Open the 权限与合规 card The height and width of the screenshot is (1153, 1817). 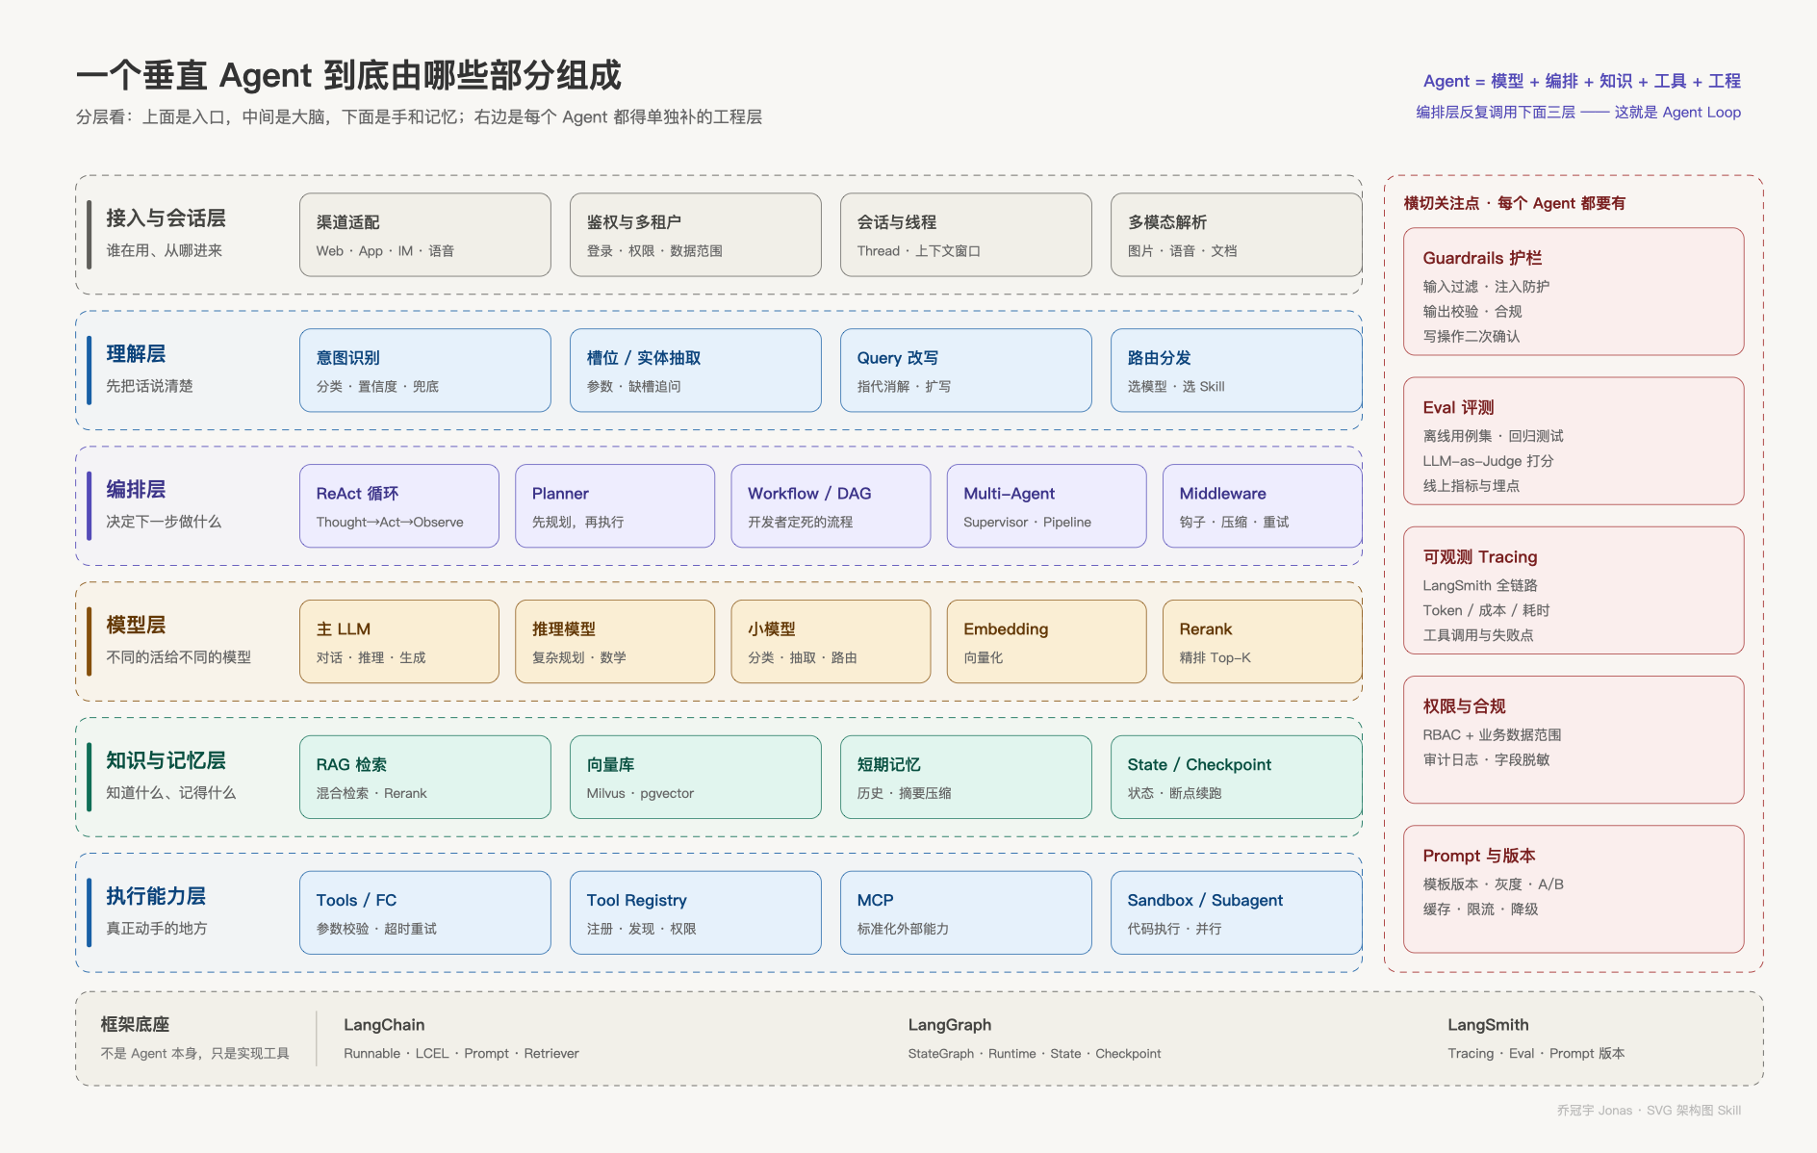point(1574,739)
